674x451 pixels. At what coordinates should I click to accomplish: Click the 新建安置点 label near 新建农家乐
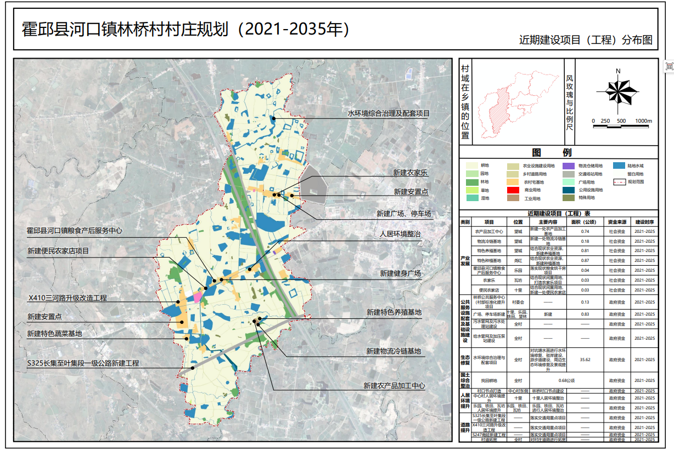coord(411,192)
